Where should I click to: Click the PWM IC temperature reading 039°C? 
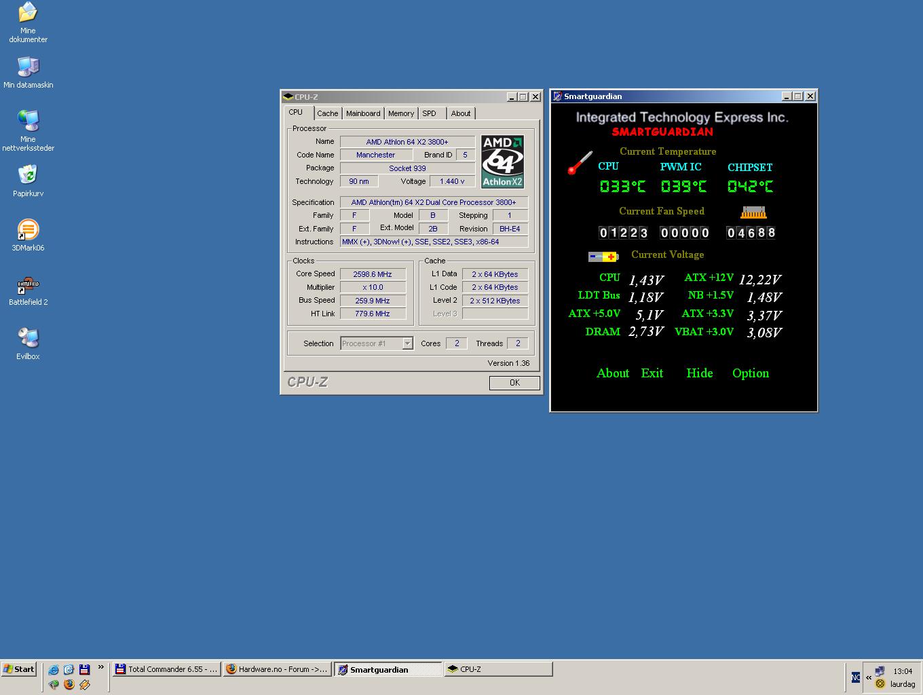tap(683, 187)
